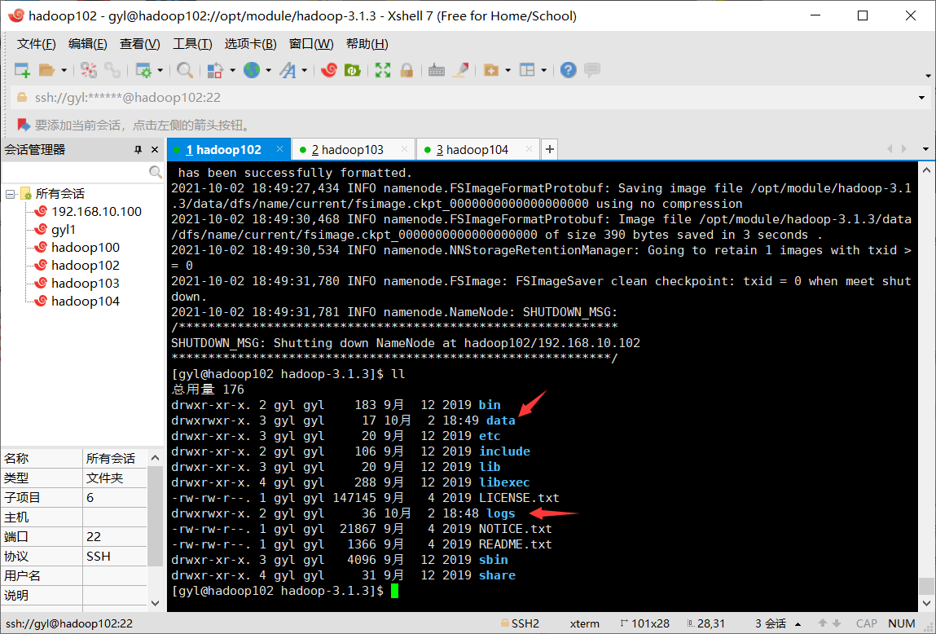Close the hadoop104 tab
This screenshot has height=634, width=936.
pos(529,148)
